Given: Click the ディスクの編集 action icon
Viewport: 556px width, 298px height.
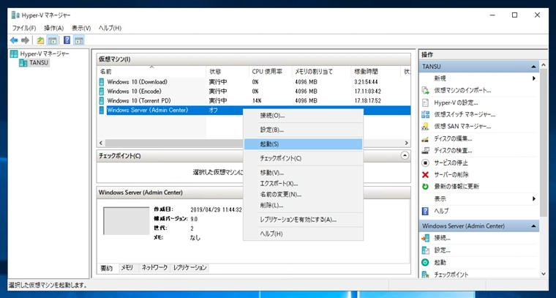Looking at the screenshot, I should (425, 138).
